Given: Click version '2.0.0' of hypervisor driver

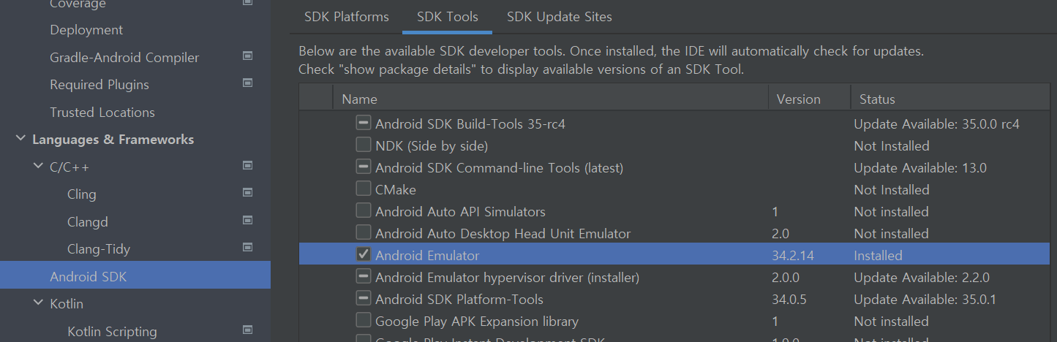Looking at the screenshot, I should pyautogui.click(x=786, y=277).
